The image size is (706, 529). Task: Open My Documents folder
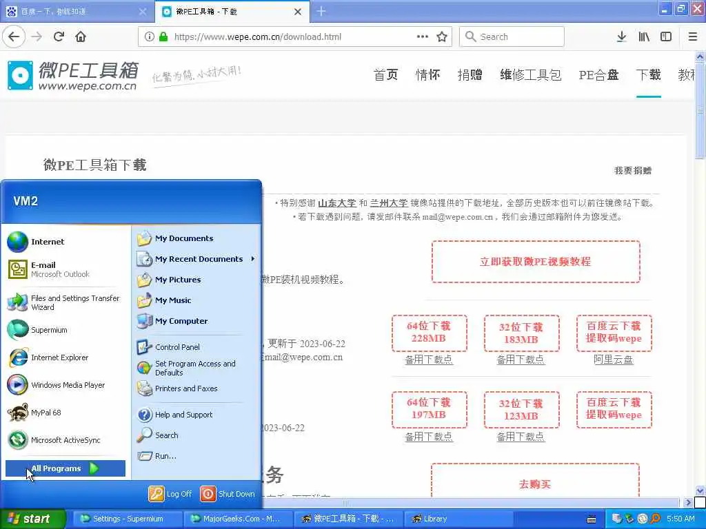click(x=196, y=238)
